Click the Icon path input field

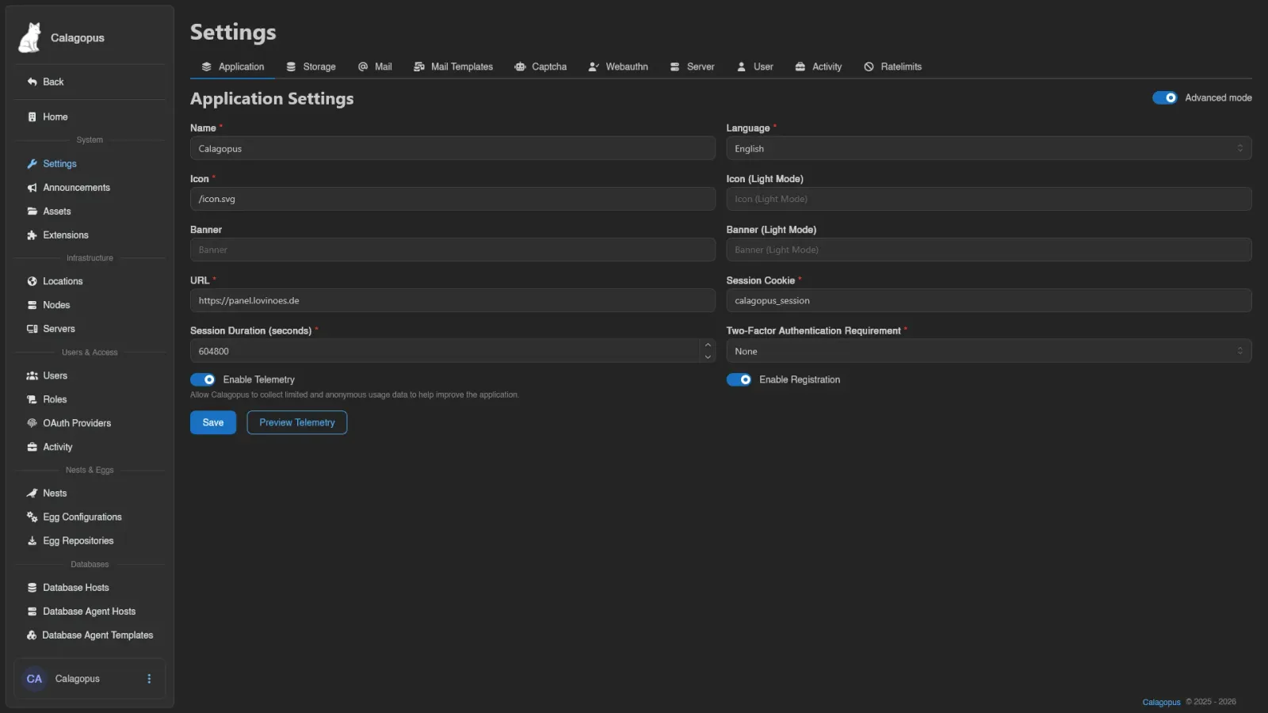pos(453,199)
